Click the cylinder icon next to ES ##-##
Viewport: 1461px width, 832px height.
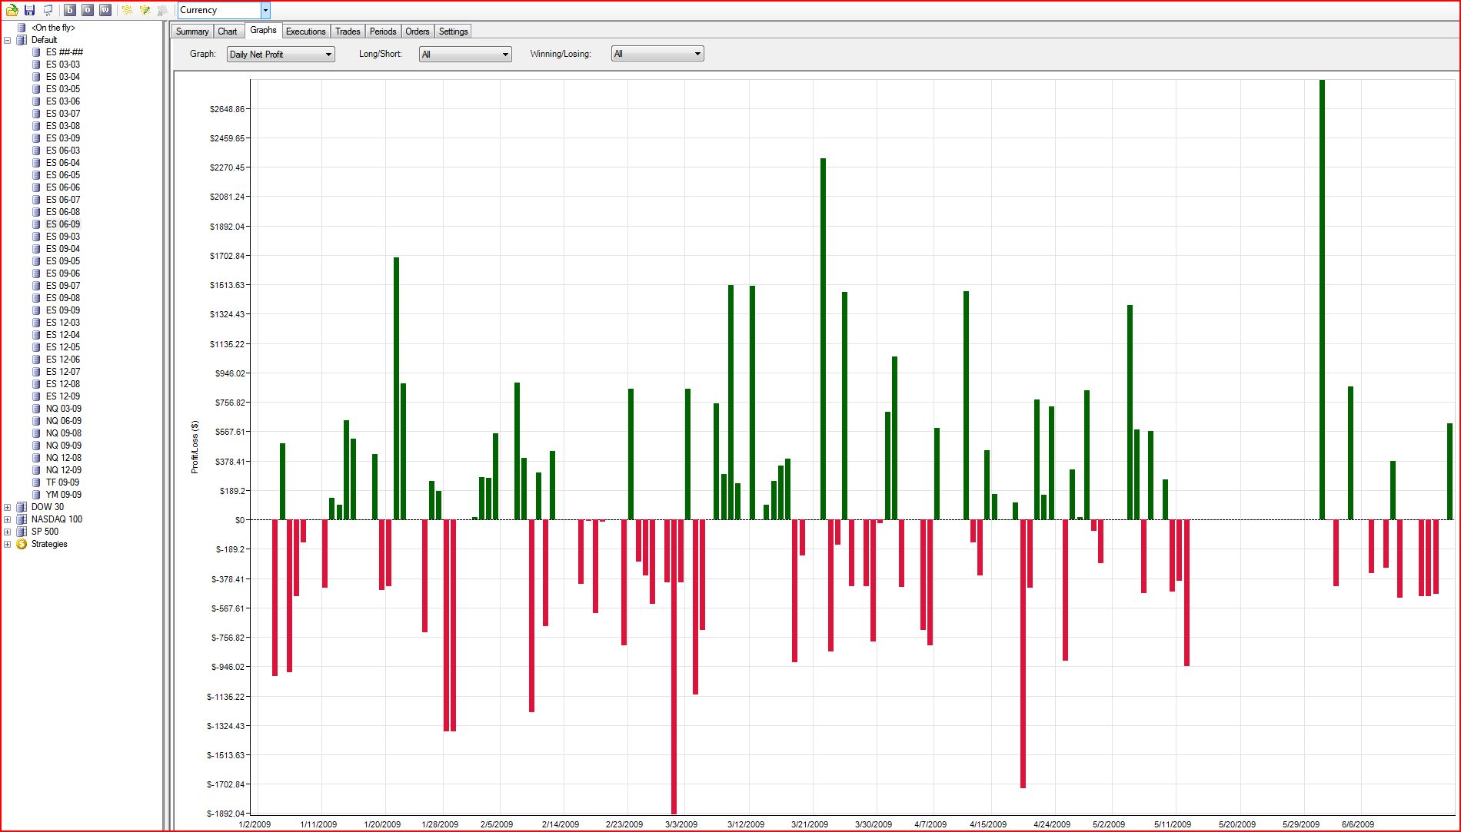pyautogui.click(x=36, y=52)
